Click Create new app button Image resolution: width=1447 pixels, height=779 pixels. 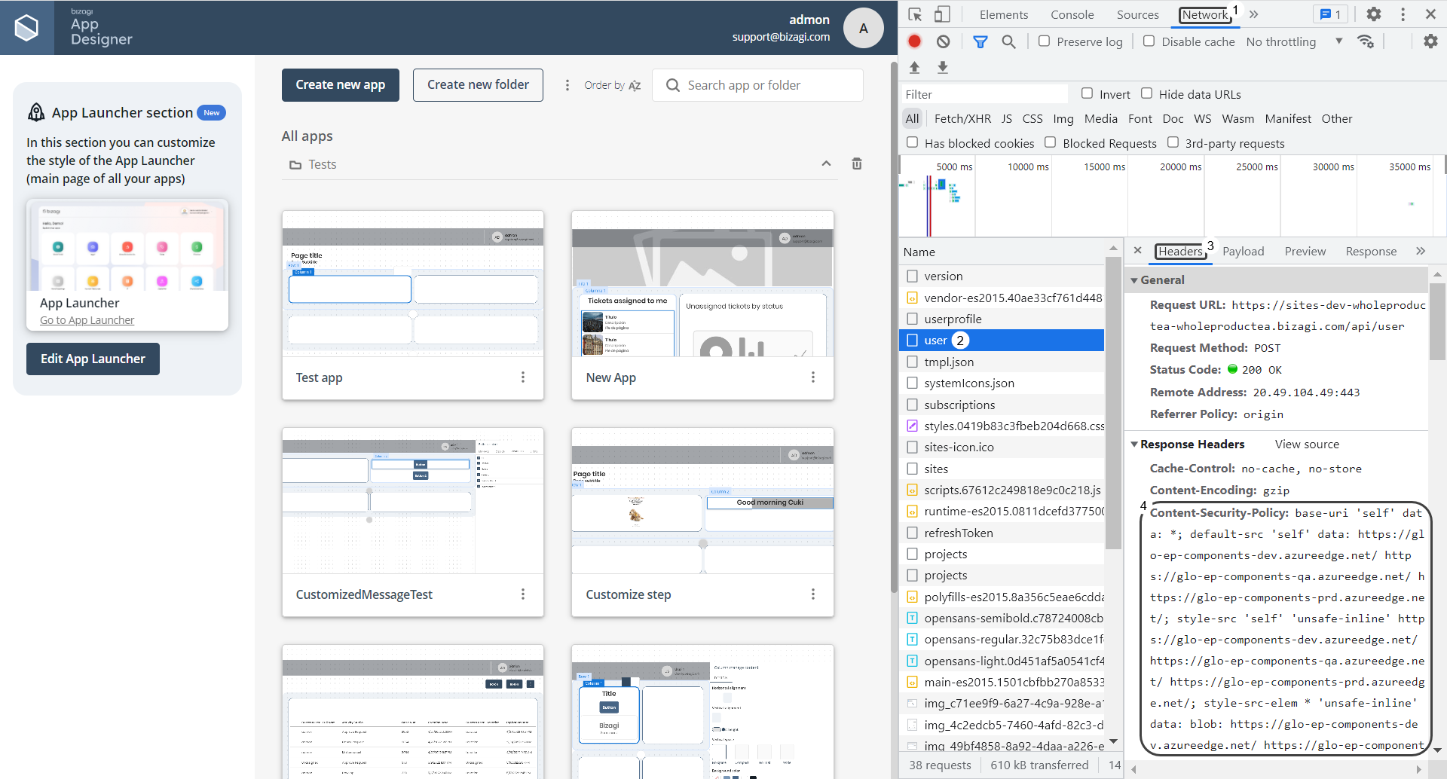pyautogui.click(x=341, y=85)
